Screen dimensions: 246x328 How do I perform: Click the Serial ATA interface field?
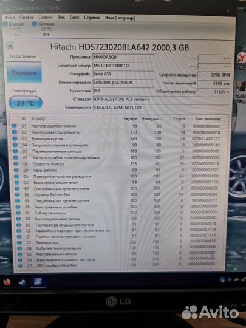(x=123, y=74)
